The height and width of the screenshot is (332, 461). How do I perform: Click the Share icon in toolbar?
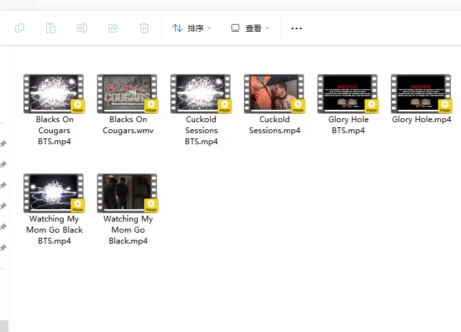point(113,28)
